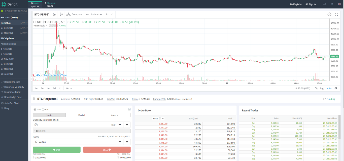
Task: Open the chat bubble icon in header
Action: (324, 4)
